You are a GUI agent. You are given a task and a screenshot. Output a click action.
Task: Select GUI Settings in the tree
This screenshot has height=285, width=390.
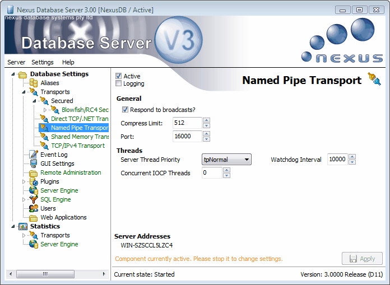[58, 163]
